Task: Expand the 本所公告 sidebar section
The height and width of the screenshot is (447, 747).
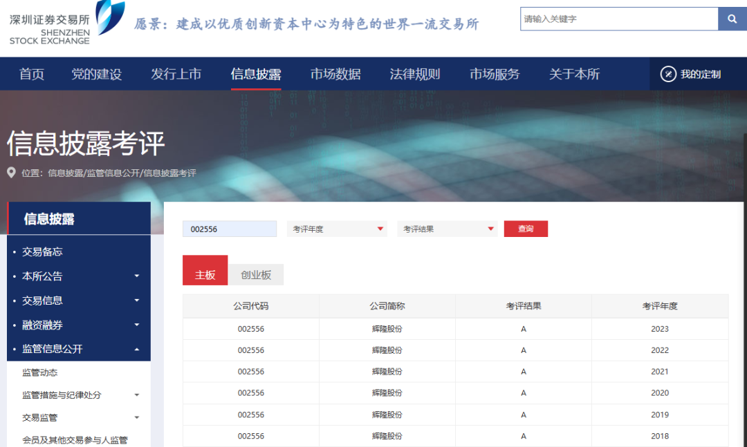Action: click(136, 276)
